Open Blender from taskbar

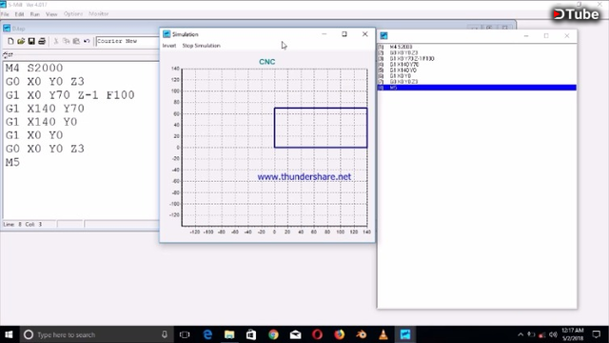pos(362,334)
